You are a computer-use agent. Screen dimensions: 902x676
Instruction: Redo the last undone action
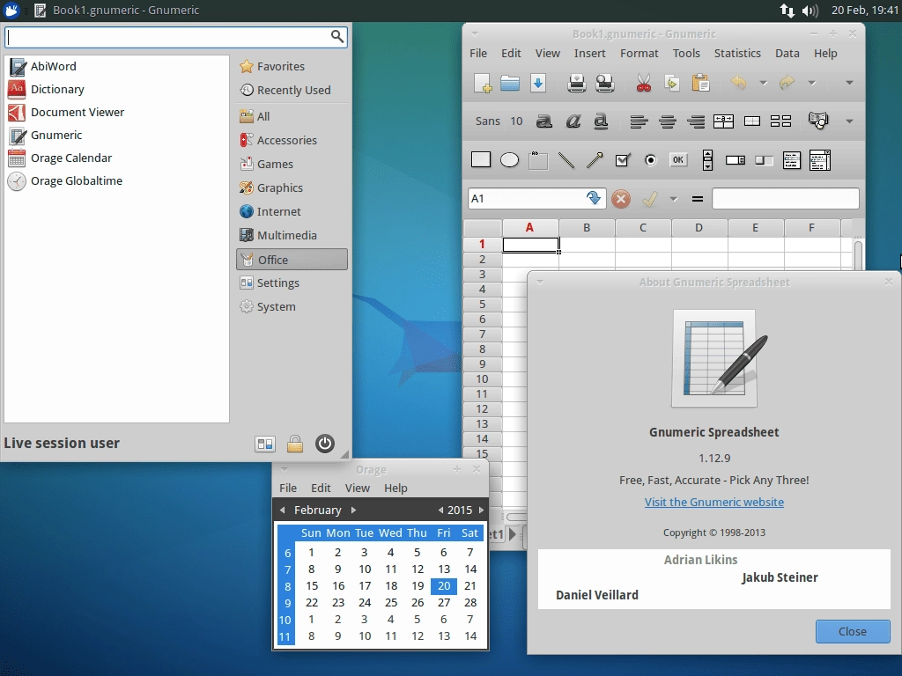pos(787,83)
